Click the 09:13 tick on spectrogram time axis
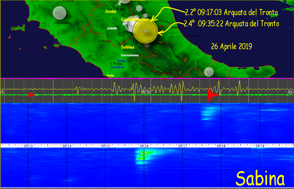 [x=28, y=146]
